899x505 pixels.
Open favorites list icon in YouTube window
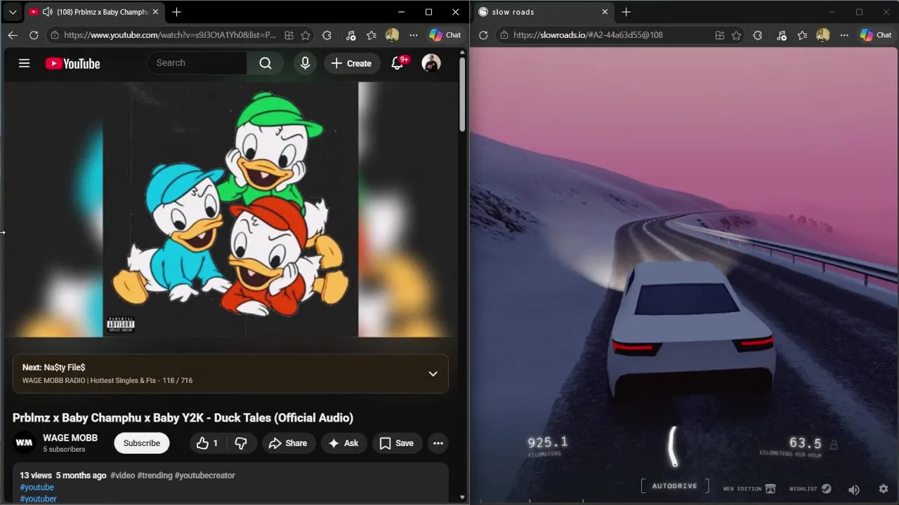coord(372,35)
